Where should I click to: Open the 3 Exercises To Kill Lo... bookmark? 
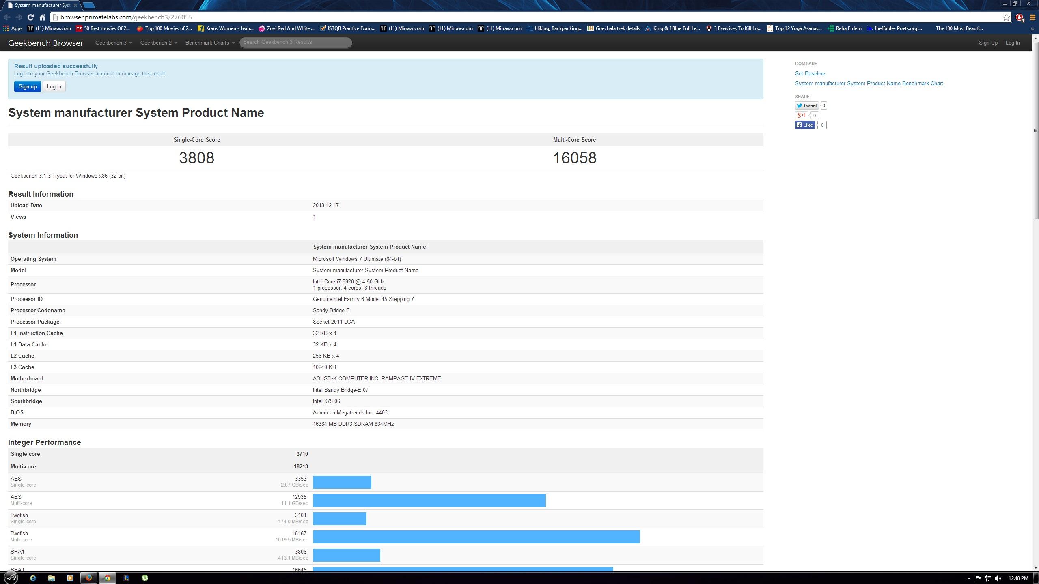(x=734, y=28)
